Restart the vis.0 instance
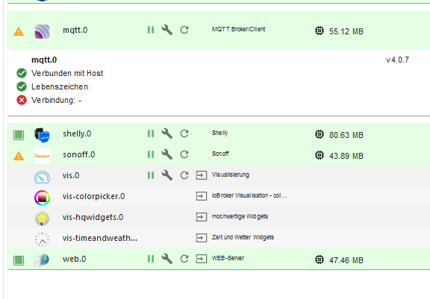The height and width of the screenshot is (299, 430). coord(184,175)
